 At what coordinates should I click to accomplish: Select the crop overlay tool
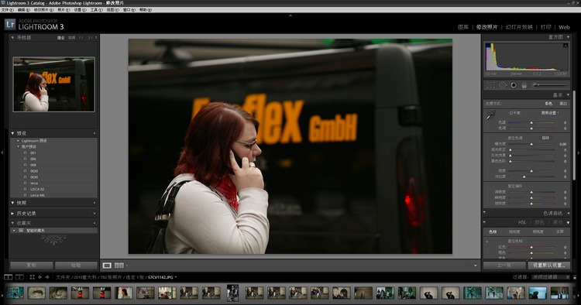(x=490, y=85)
